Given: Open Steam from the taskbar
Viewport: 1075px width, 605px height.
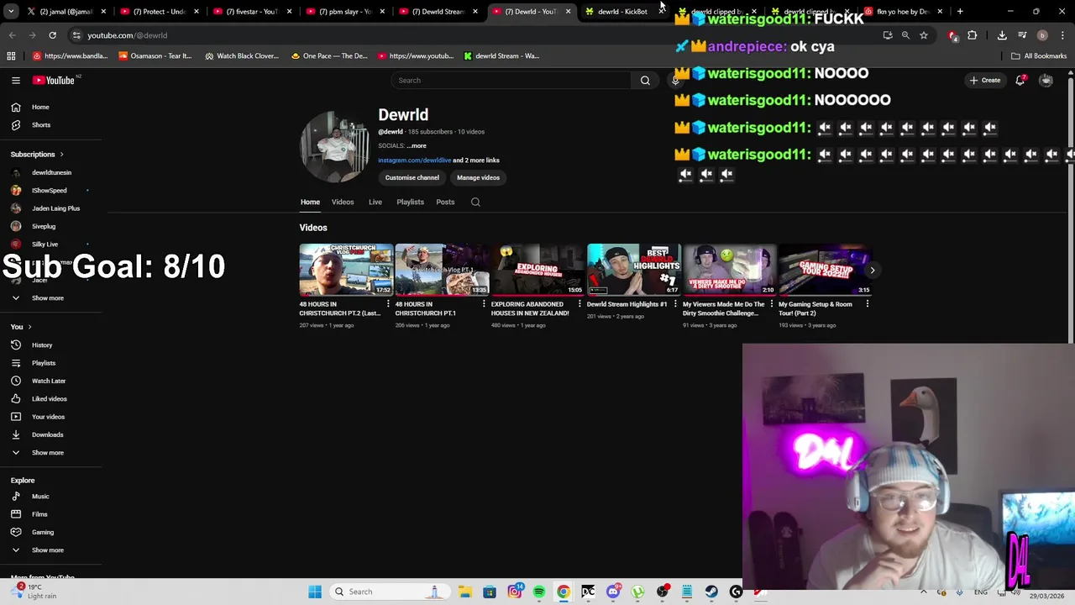Looking at the screenshot, I should pos(711,592).
